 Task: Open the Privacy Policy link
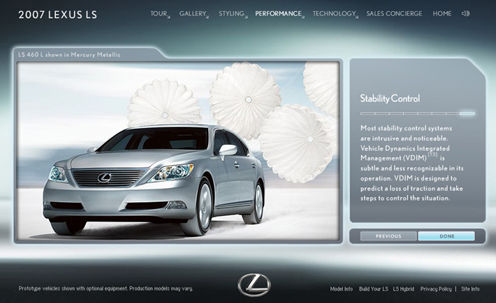click(x=436, y=289)
